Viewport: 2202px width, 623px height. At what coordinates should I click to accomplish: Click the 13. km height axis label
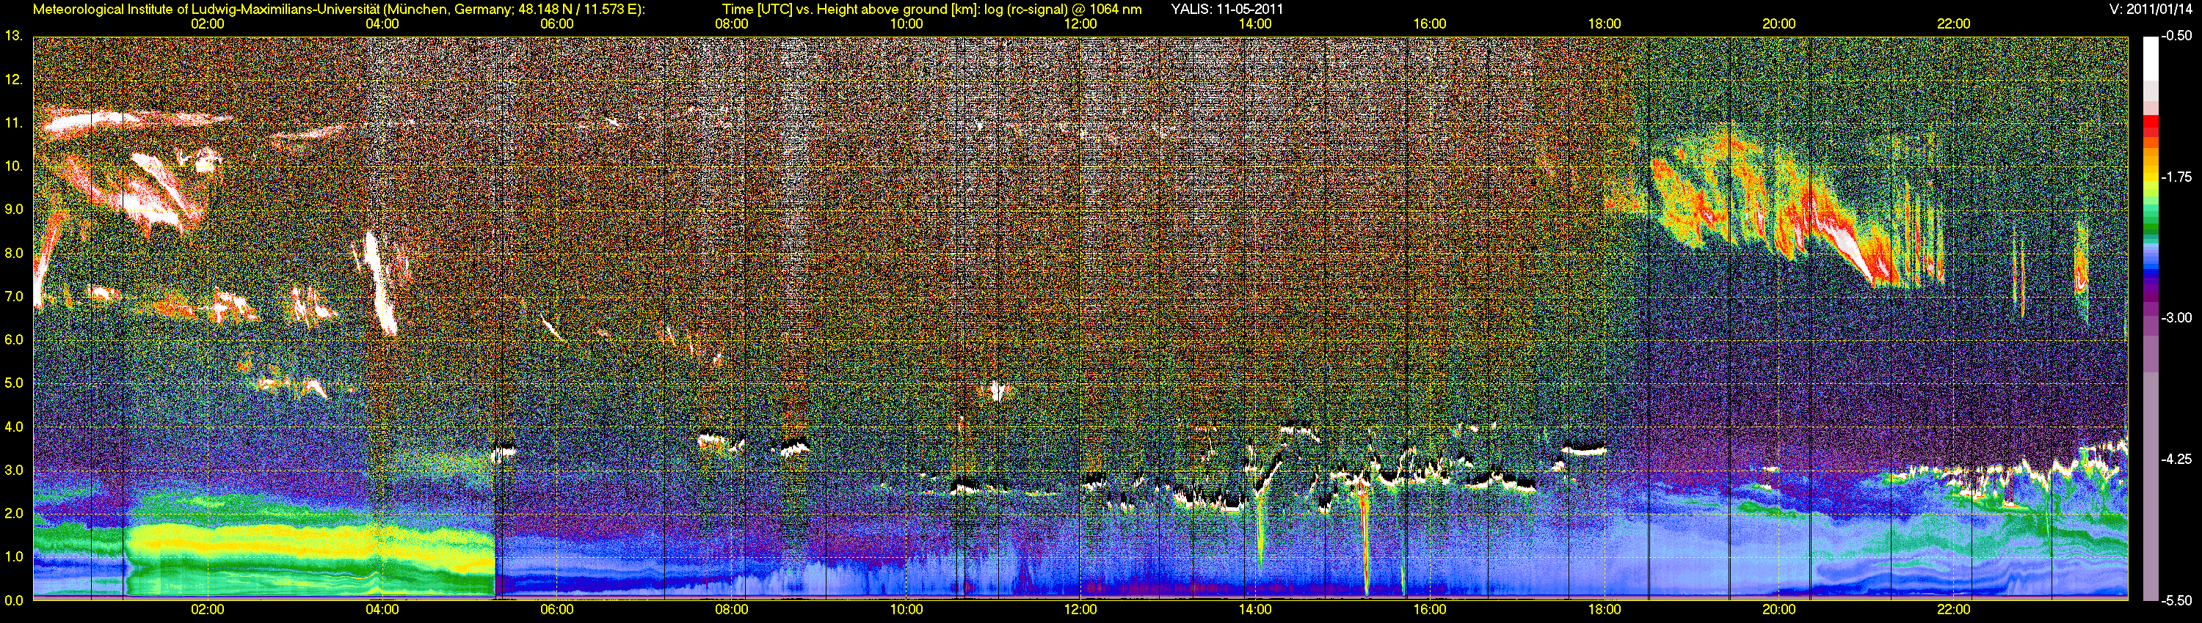(12, 37)
